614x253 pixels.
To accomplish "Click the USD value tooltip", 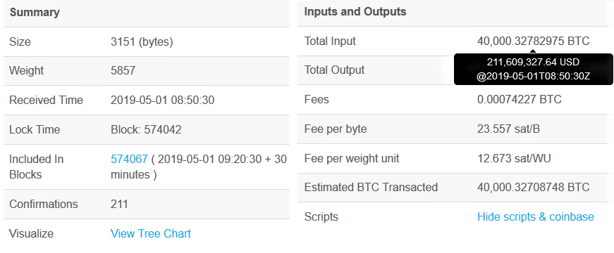I will [534, 69].
